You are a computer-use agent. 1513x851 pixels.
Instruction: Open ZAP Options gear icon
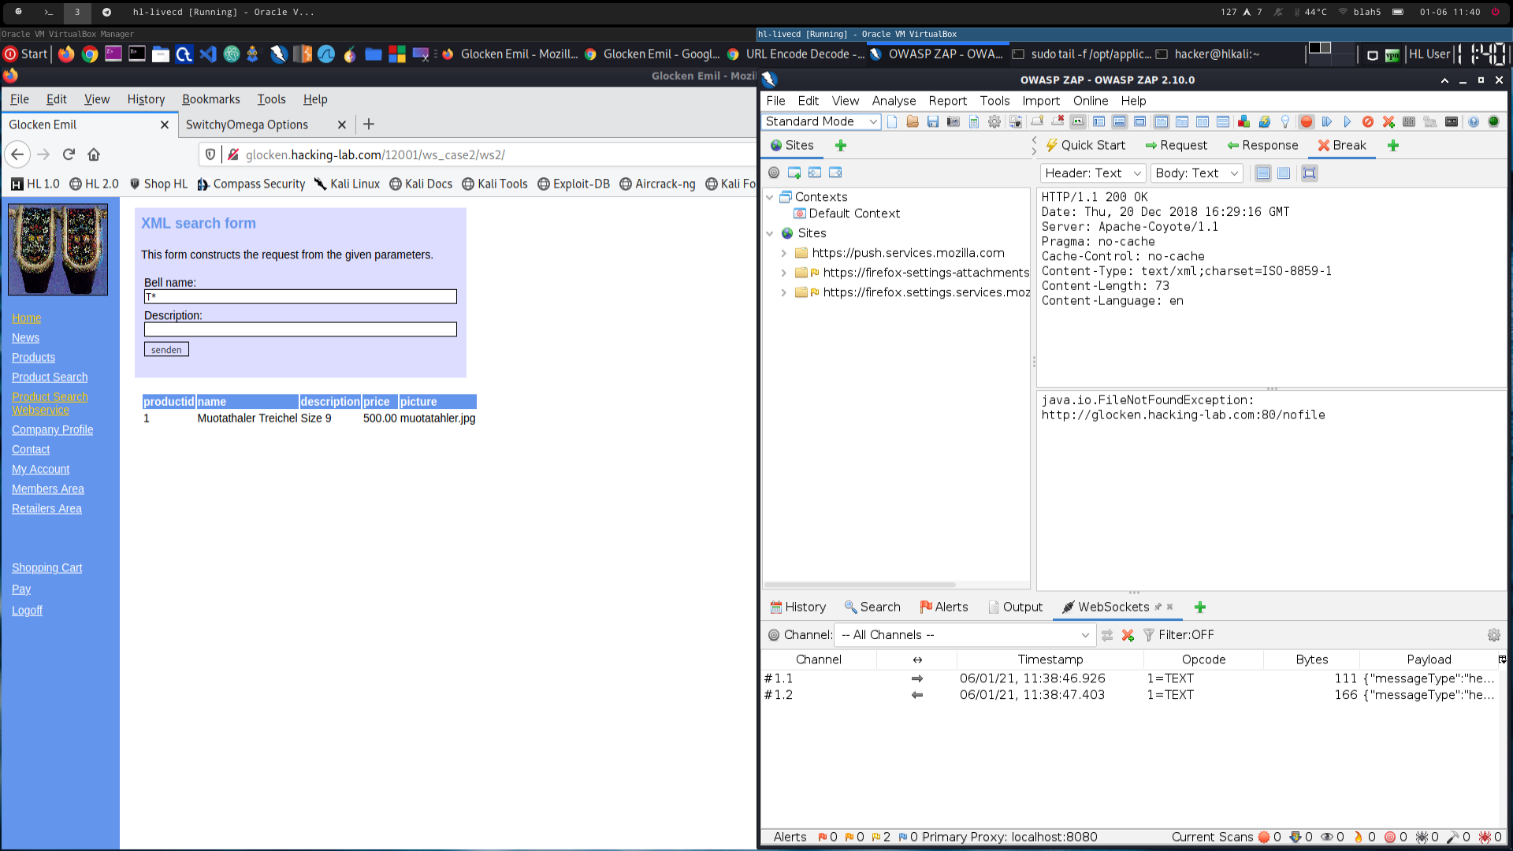click(x=994, y=122)
